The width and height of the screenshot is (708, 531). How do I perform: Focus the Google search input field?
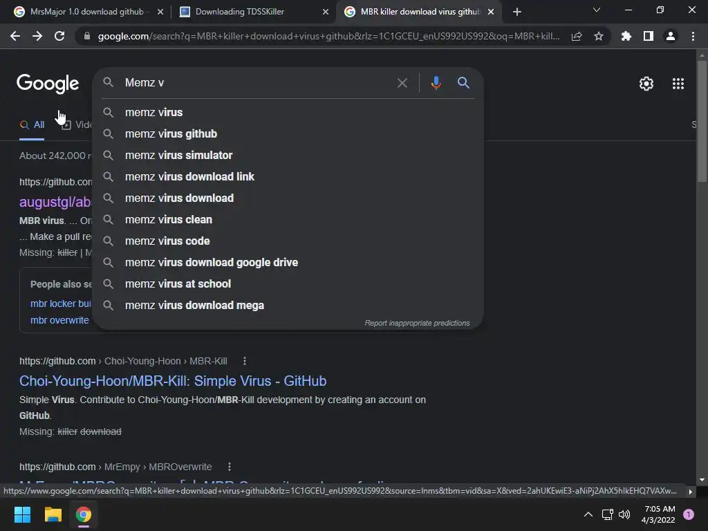(x=257, y=83)
